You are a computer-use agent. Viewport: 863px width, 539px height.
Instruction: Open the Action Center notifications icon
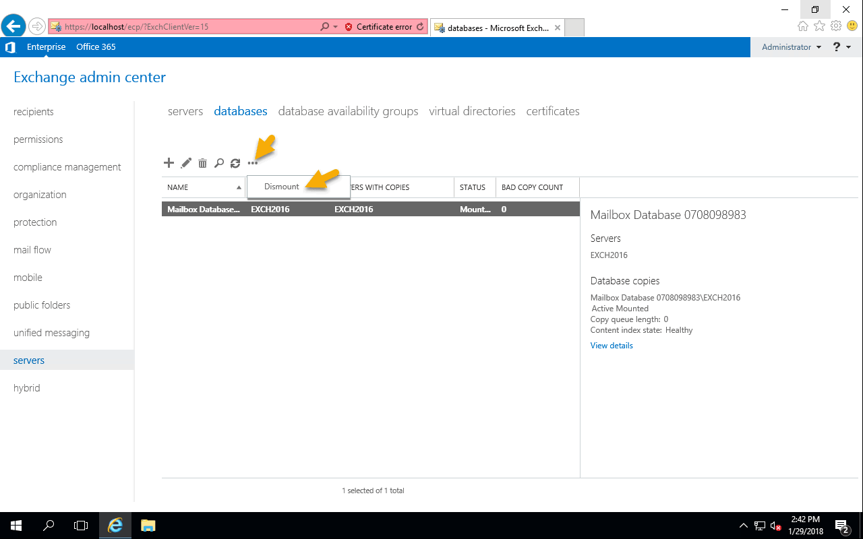pyautogui.click(x=842, y=526)
